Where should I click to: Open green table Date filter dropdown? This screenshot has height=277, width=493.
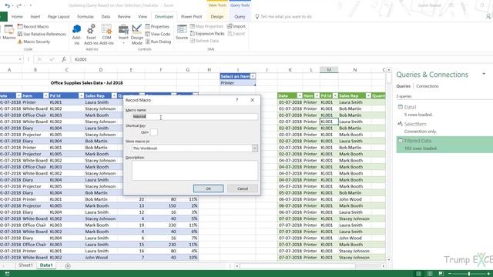pos(300,95)
